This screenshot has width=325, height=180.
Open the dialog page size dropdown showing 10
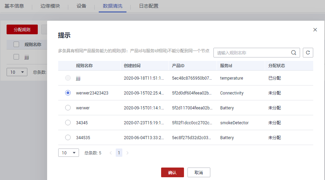coord(69,153)
